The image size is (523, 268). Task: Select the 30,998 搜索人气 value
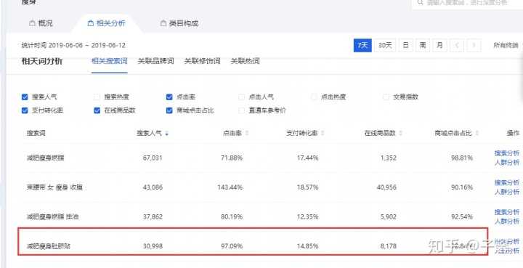(153, 247)
